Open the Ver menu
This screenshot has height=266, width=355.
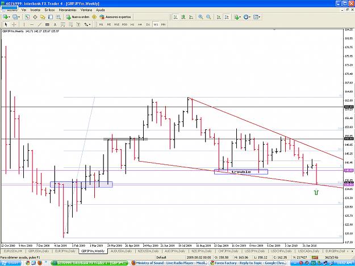(24, 10)
